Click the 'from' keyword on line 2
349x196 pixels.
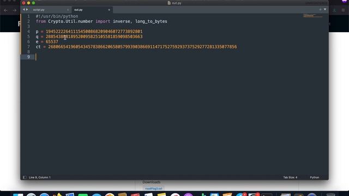[x=41, y=21]
